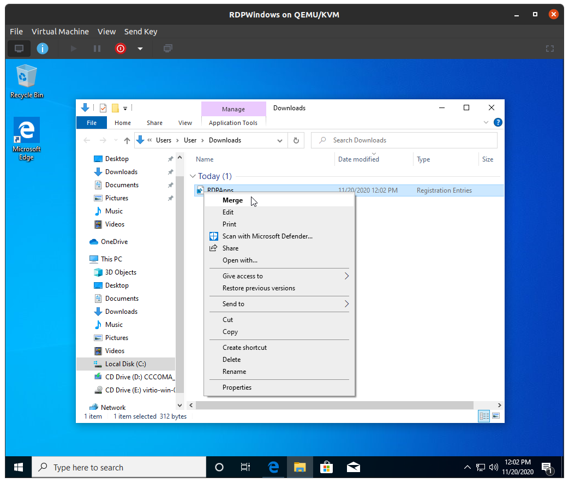Click the File Explorer help icon

coord(498,122)
